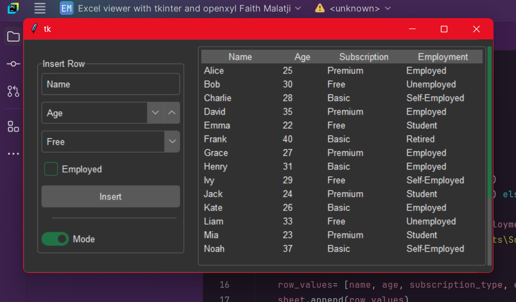
Task: Increase Age with the up arrow
Action: pos(172,113)
